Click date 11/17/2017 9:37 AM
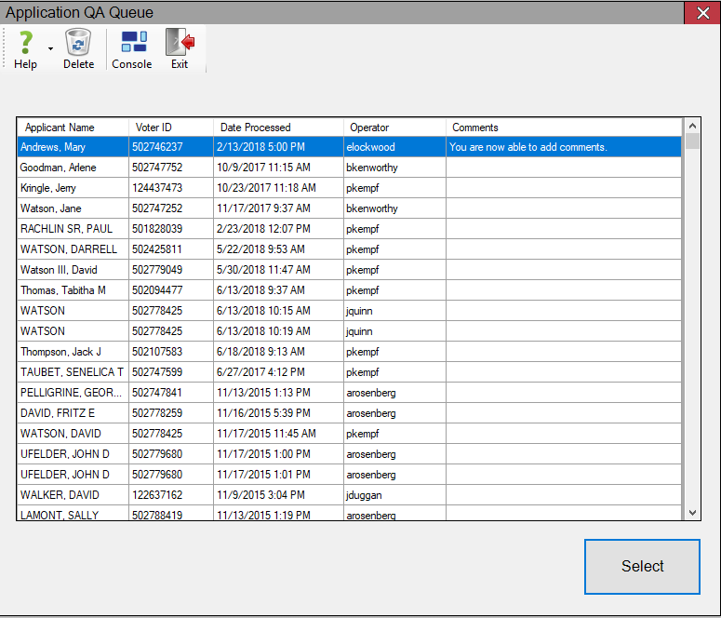This screenshot has width=721, height=618. [x=263, y=208]
